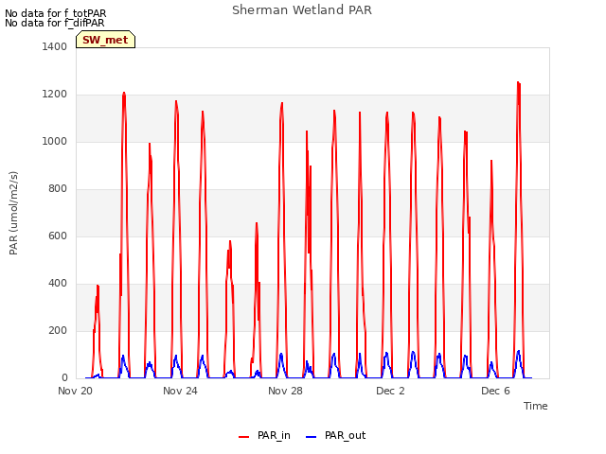Click the Nov 24 x-axis tick label

(x=180, y=391)
